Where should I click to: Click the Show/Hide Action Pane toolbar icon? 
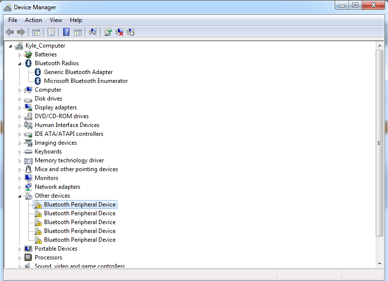pyautogui.click(x=78, y=32)
